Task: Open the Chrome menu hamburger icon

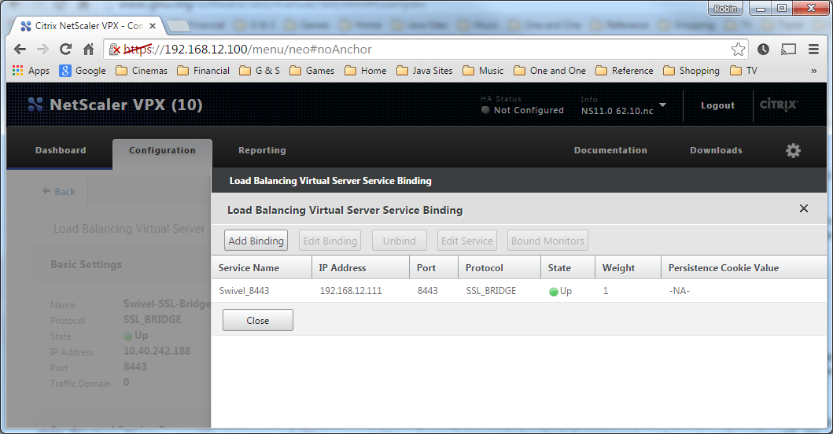Action: point(813,50)
